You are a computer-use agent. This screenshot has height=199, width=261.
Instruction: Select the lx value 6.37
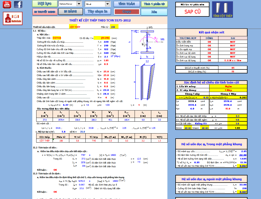click(x=66, y=105)
